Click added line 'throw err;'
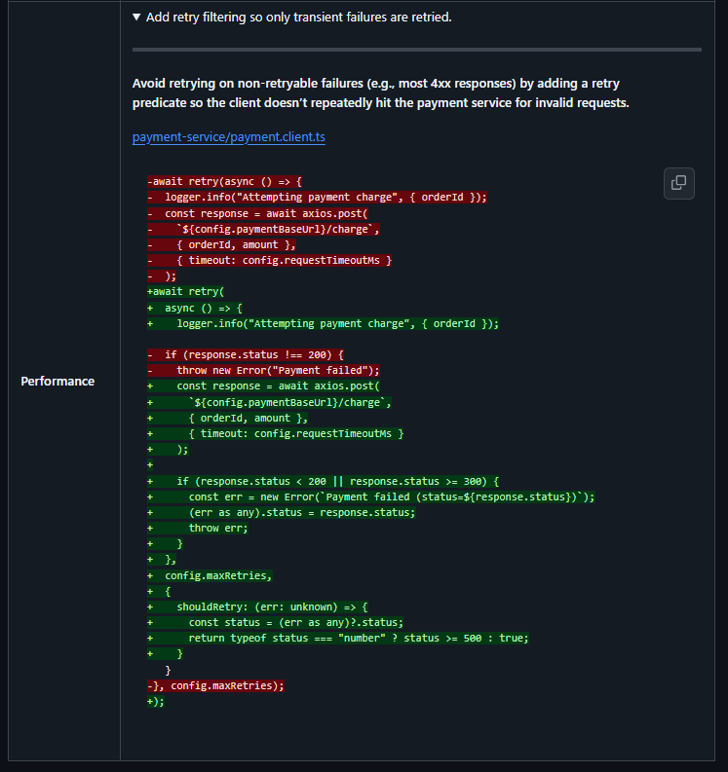Screen dimensions: 728x772 click(197, 529)
